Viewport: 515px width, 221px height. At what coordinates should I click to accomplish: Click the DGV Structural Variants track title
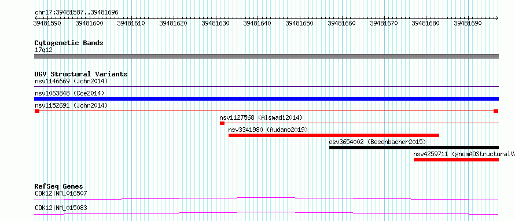point(81,74)
